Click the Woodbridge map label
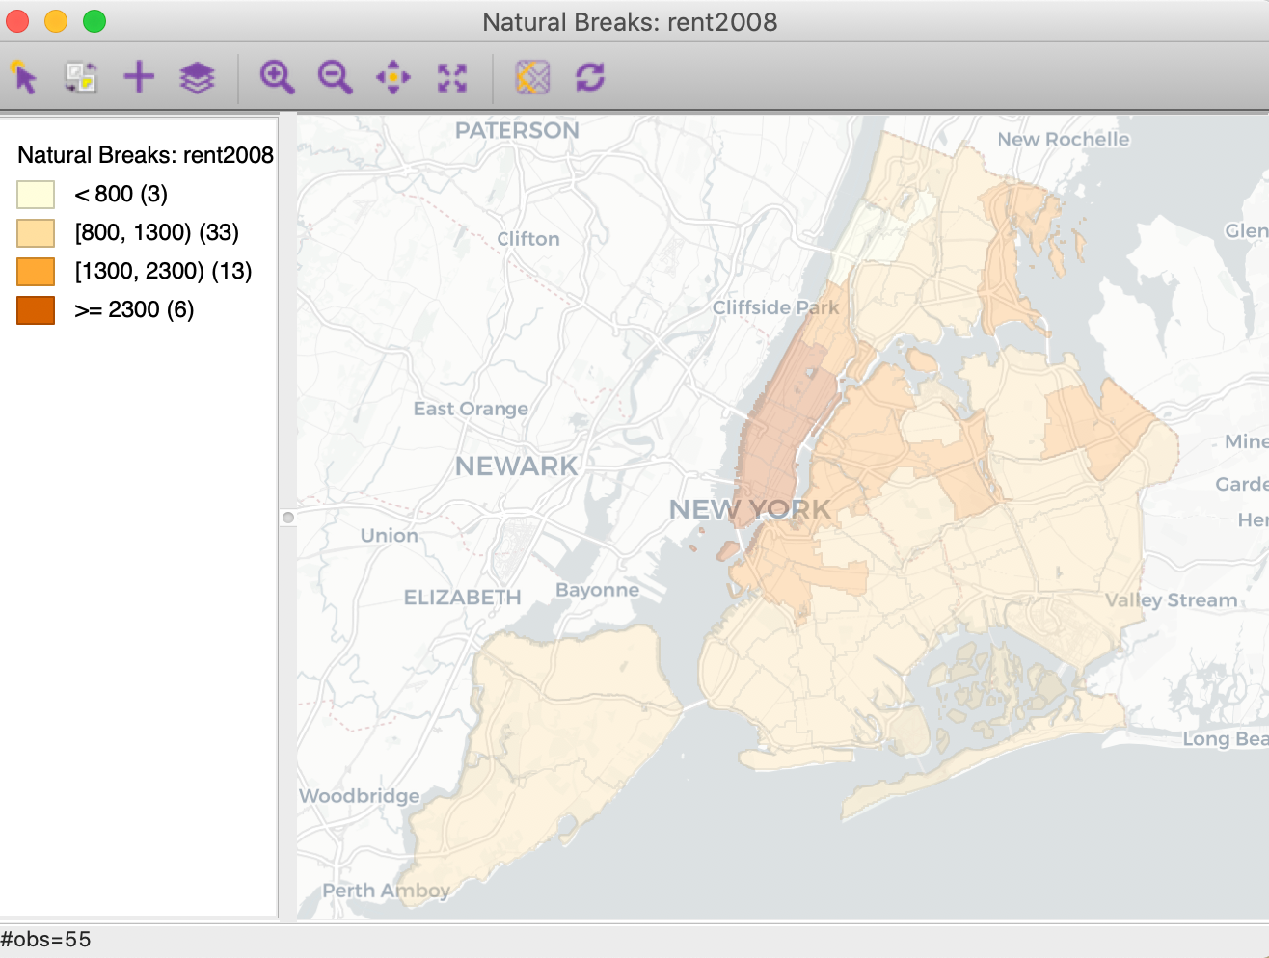This screenshot has width=1269, height=958. (360, 796)
